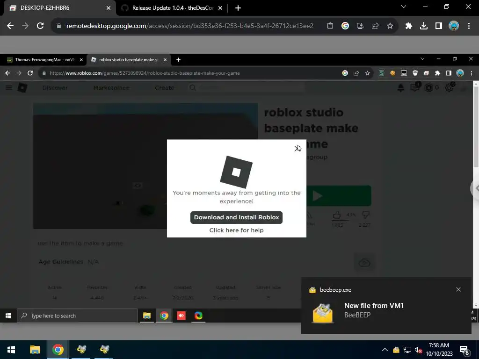479x359 pixels.
Task: Click the install app icon in outer address bar
Action: (x=360, y=26)
